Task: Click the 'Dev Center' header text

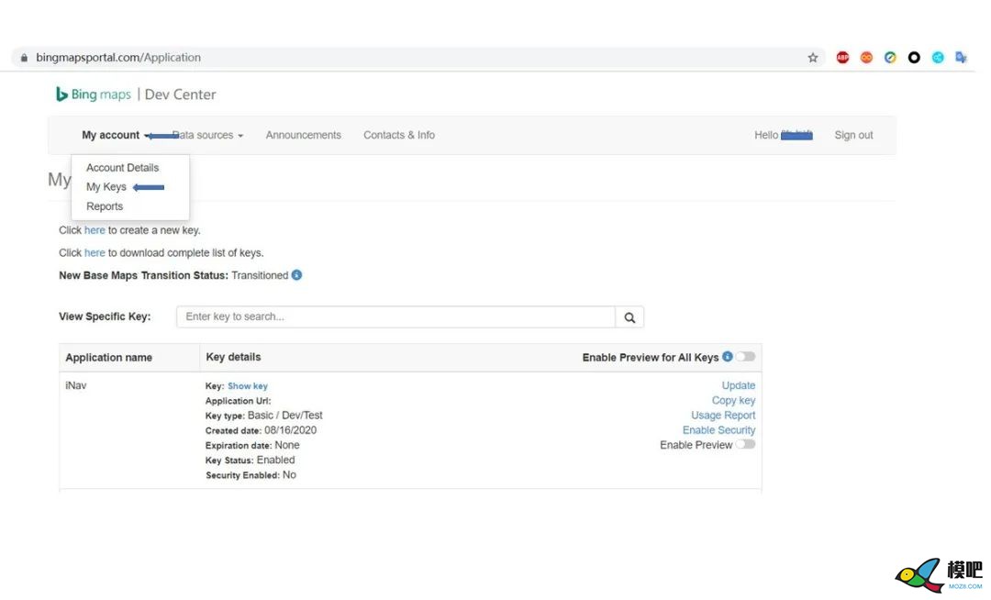Action: click(180, 94)
